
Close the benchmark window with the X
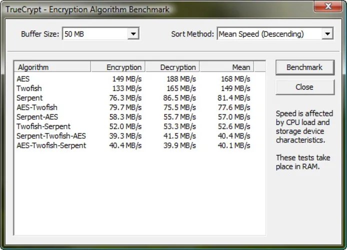click(x=328, y=6)
